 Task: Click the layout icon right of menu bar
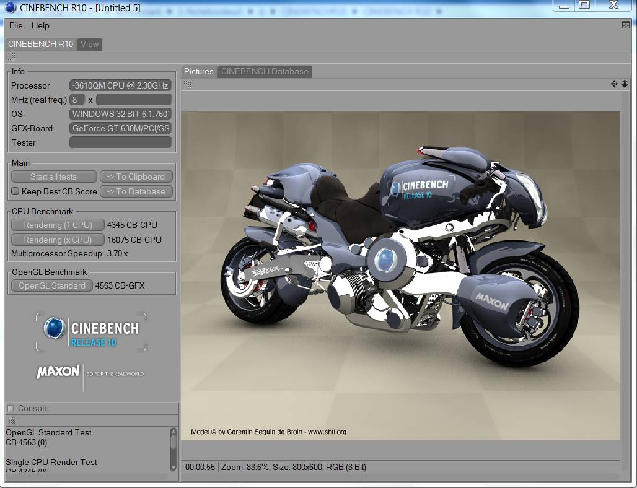coord(626,25)
